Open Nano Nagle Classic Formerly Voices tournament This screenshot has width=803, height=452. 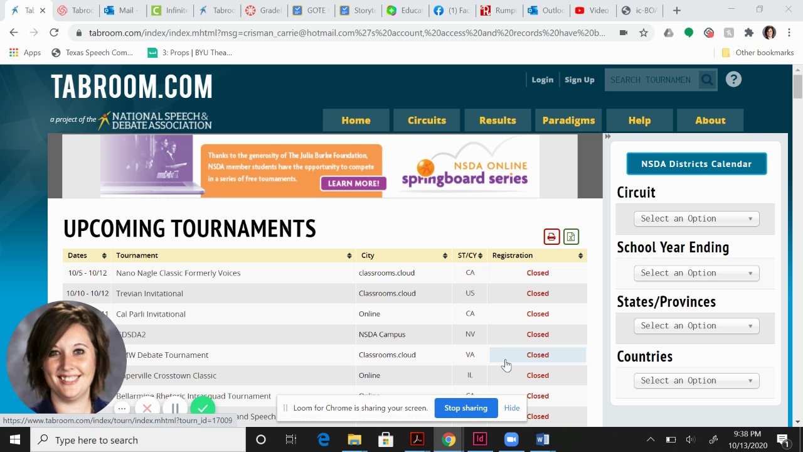(178, 273)
